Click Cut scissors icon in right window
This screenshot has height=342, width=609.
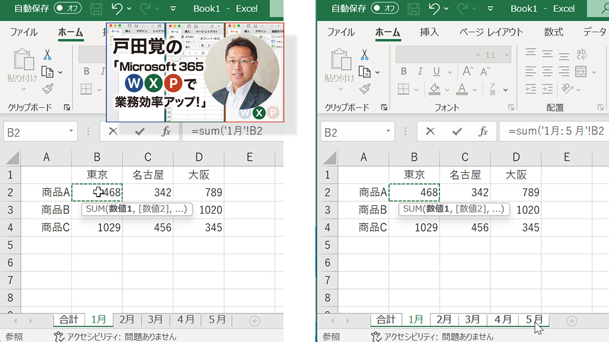tap(365, 55)
